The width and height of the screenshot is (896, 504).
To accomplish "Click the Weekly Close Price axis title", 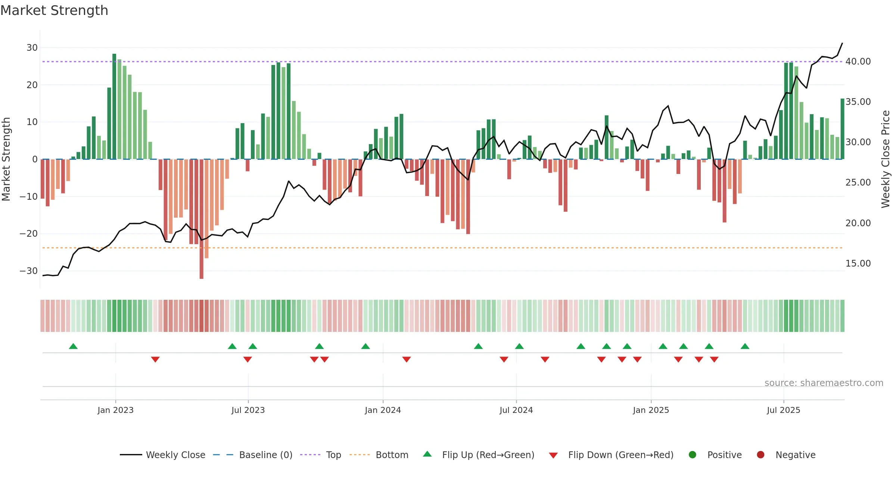I will tap(886, 159).
